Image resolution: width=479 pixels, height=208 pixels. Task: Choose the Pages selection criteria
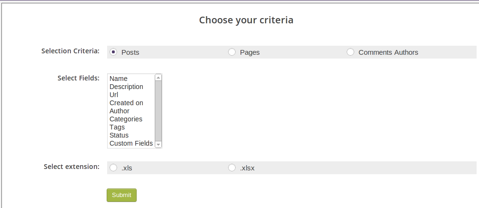[232, 52]
